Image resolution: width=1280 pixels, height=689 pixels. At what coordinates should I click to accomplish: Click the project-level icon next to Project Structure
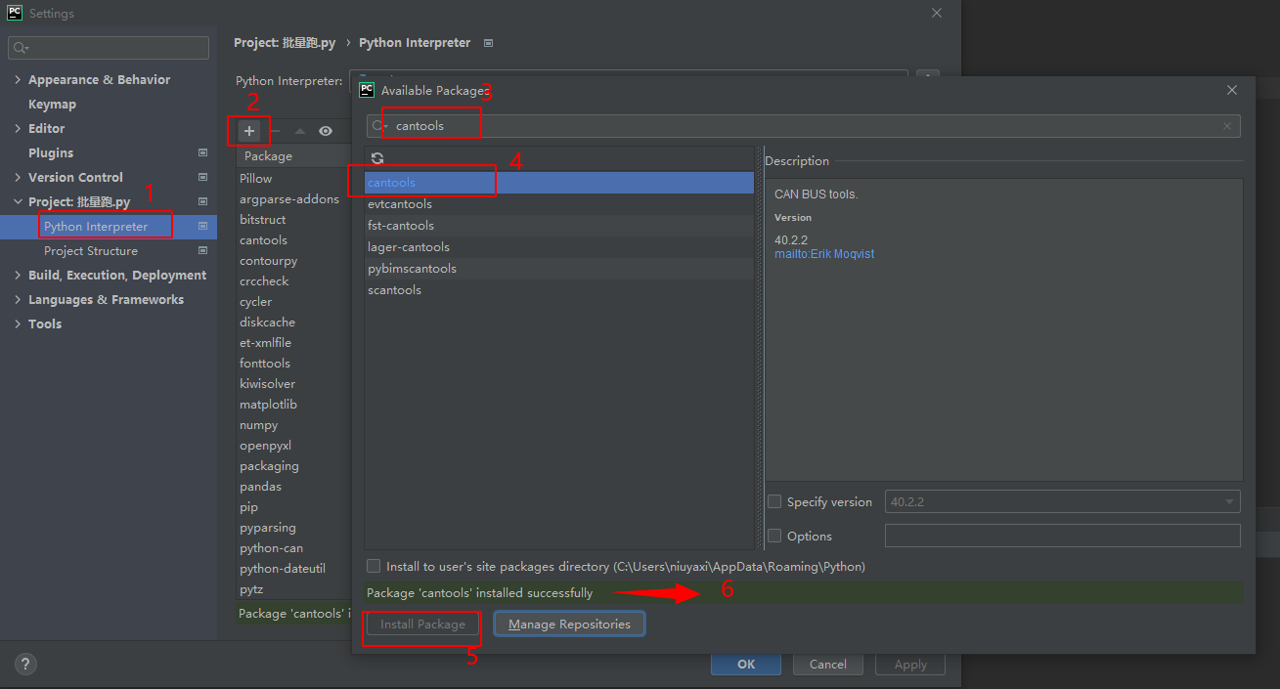202,250
